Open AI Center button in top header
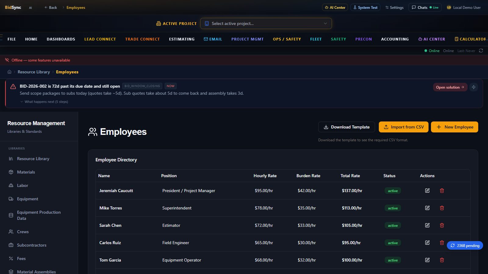 pos(335,7)
